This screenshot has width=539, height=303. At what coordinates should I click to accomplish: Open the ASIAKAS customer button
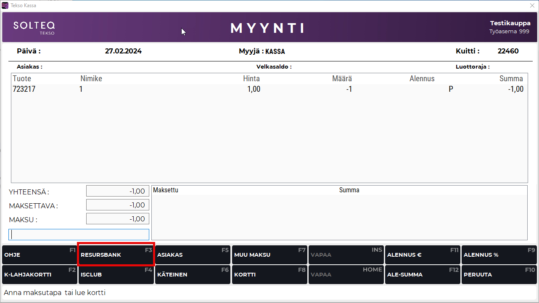point(193,255)
